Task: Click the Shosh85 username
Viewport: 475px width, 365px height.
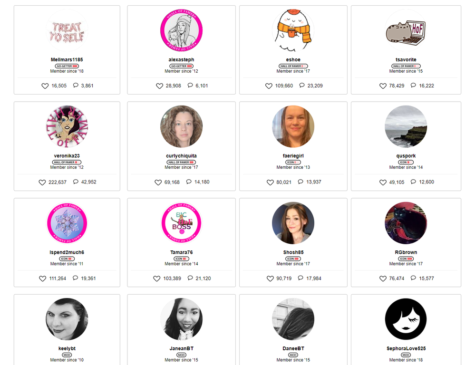Action: coord(293,252)
